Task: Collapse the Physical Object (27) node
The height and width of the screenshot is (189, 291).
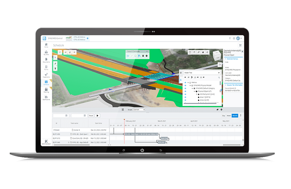Action: tap(195, 91)
